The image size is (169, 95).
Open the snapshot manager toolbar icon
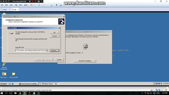pyautogui.click(x=52, y=5)
